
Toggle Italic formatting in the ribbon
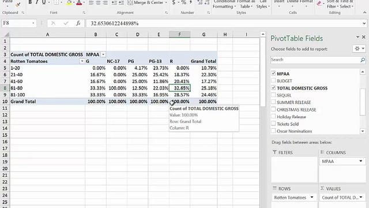click(37, 2)
